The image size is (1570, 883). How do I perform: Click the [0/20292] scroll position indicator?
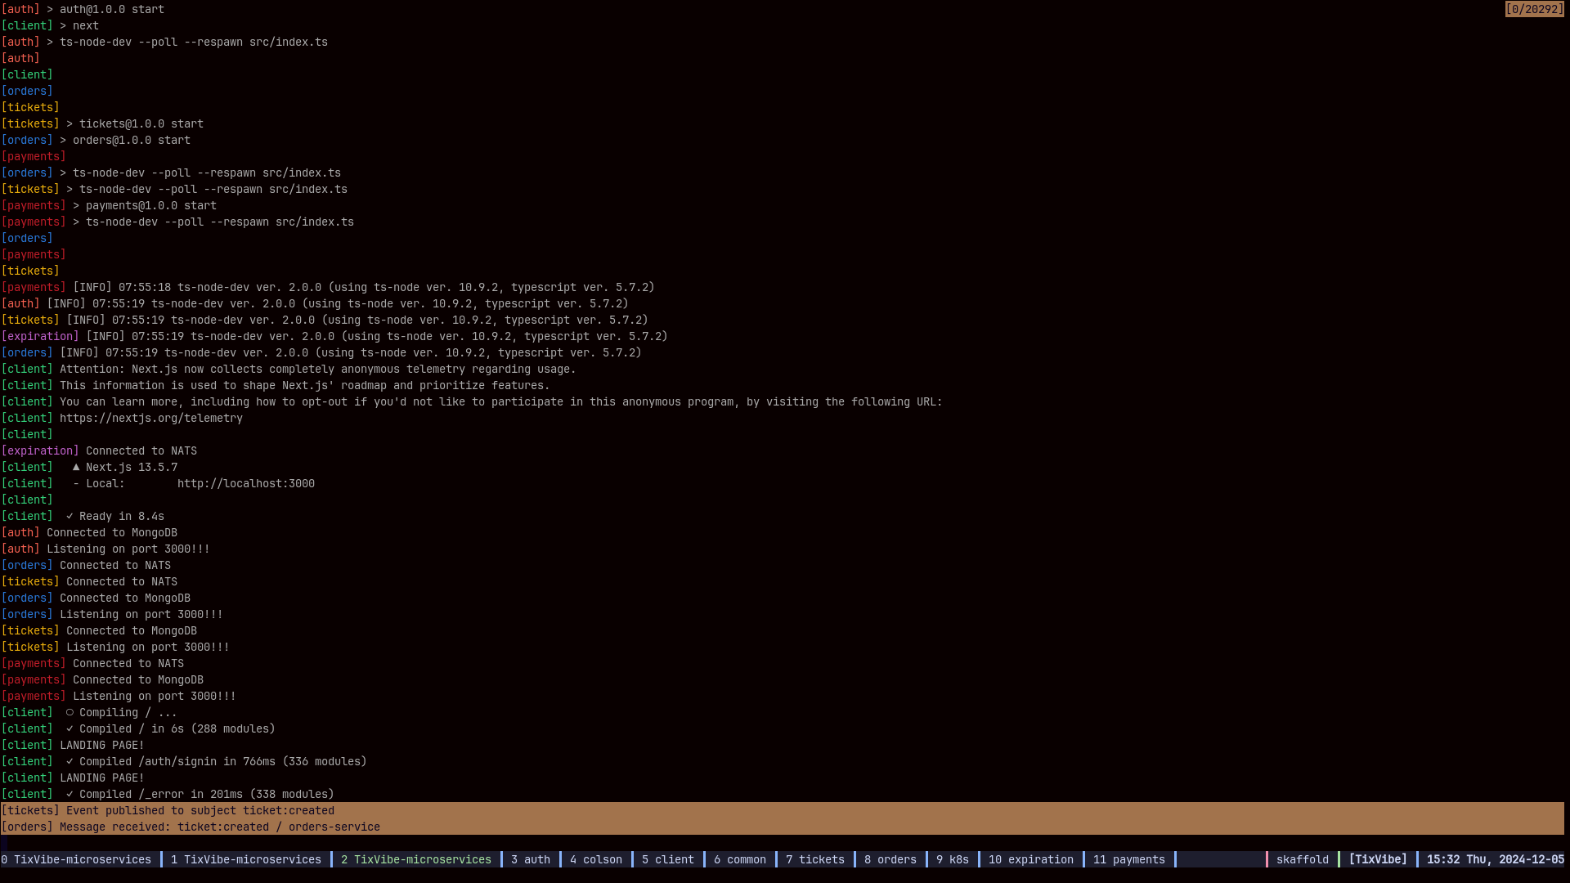click(x=1534, y=9)
